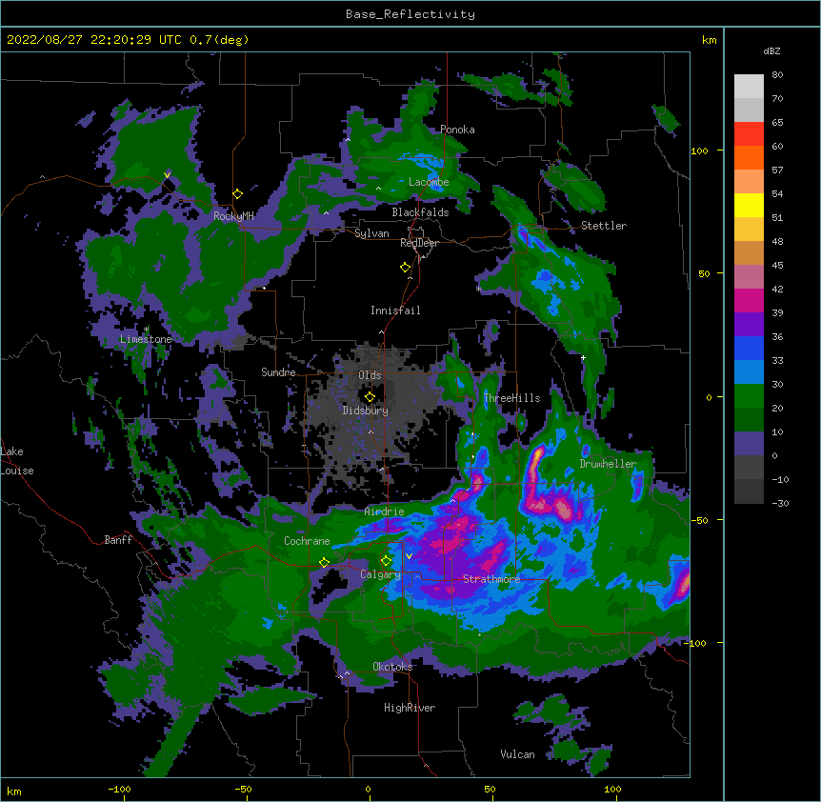Select the Didsbury label
This screenshot has width=821, height=802.
pyautogui.click(x=366, y=411)
